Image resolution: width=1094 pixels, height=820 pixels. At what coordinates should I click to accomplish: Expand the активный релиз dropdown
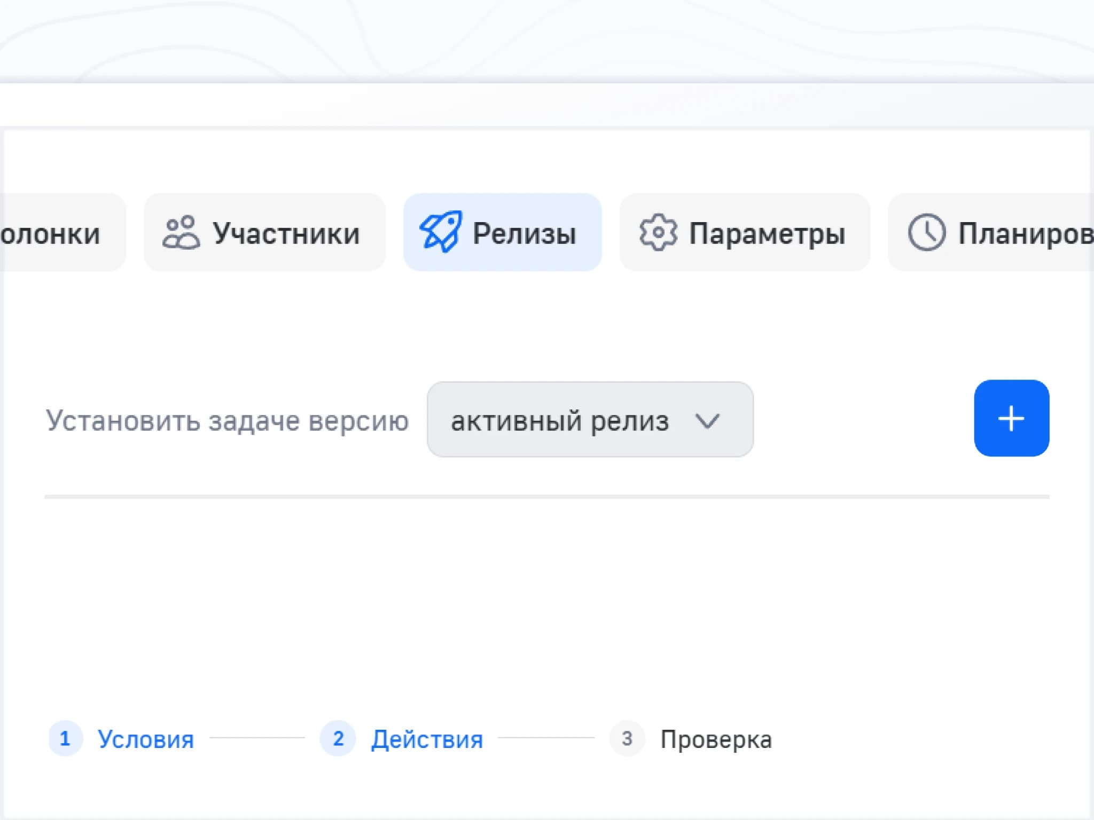[x=590, y=420]
